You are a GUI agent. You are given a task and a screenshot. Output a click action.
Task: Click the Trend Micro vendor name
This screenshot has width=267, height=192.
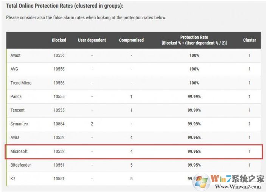(x=21, y=83)
